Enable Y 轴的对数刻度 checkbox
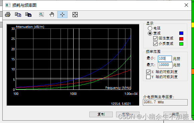 [148, 77]
